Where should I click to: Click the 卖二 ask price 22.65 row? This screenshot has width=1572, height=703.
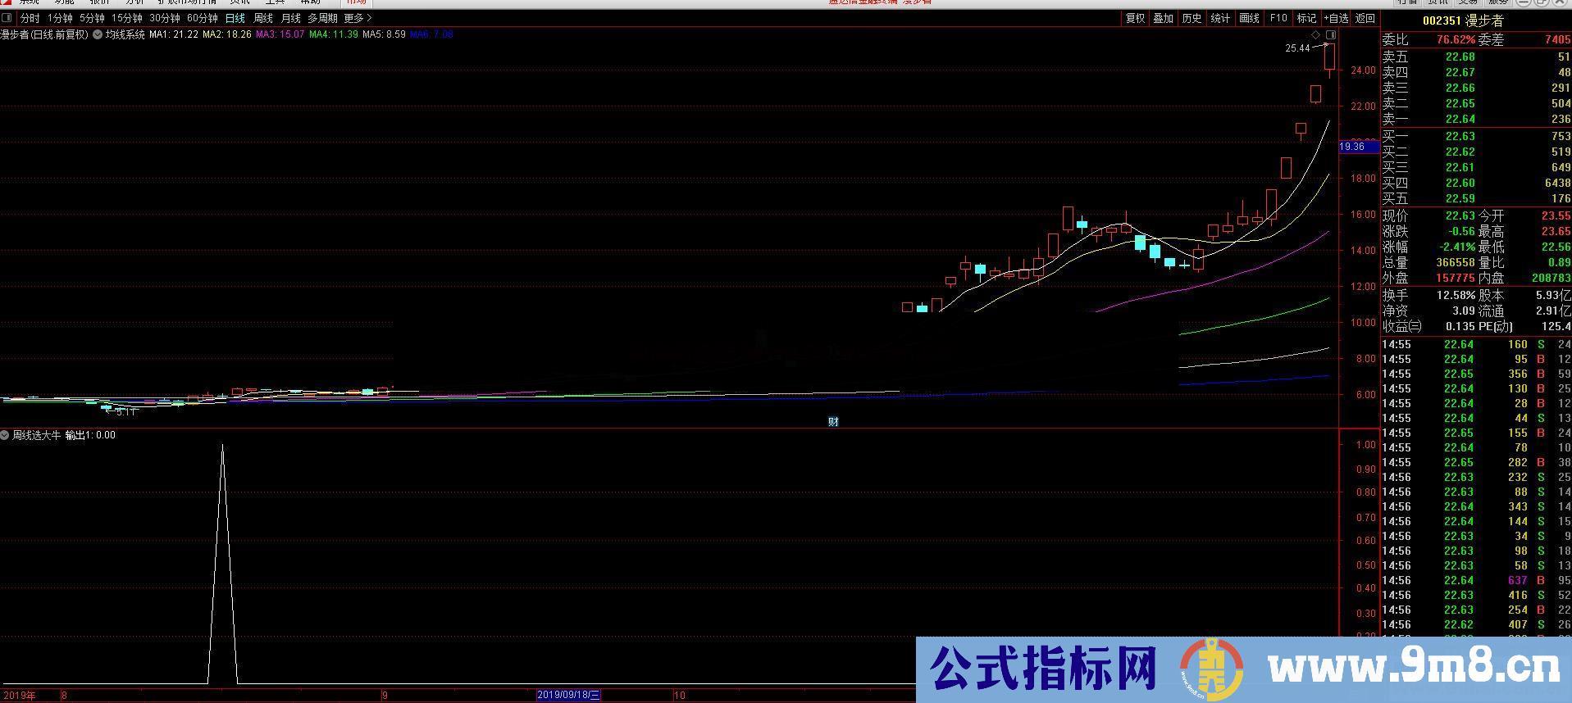(1476, 103)
